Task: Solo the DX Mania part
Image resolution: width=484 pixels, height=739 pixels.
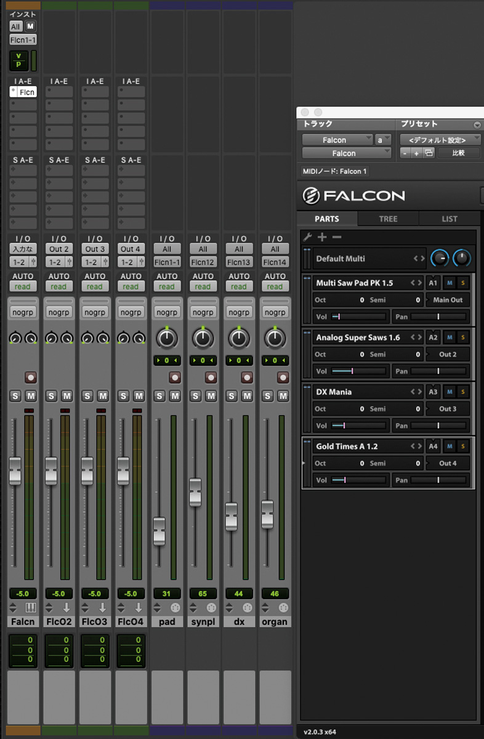Action: click(463, 392)
